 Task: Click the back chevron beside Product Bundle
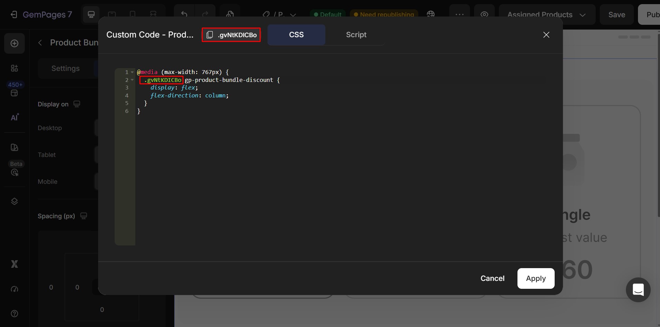[40, 43]
